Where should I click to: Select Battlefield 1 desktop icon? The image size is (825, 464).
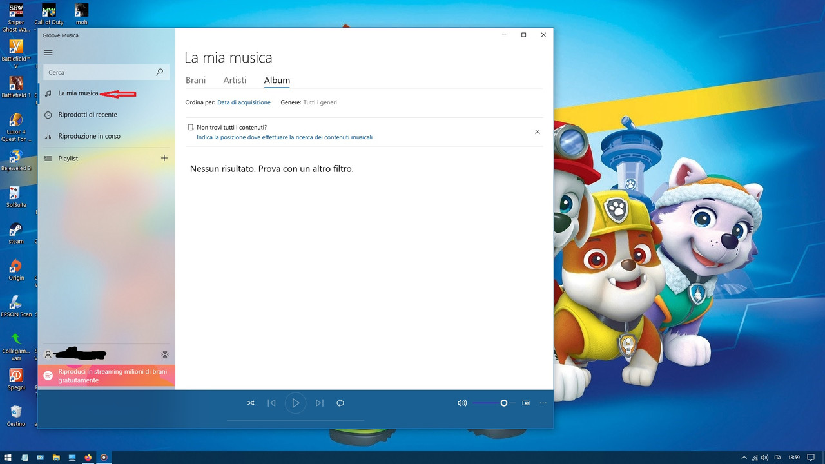click(x=16, y=87)
